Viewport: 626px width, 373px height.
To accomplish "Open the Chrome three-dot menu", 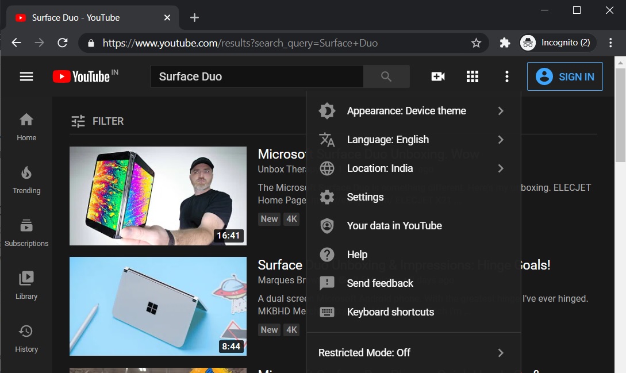I will pos(611,43).
